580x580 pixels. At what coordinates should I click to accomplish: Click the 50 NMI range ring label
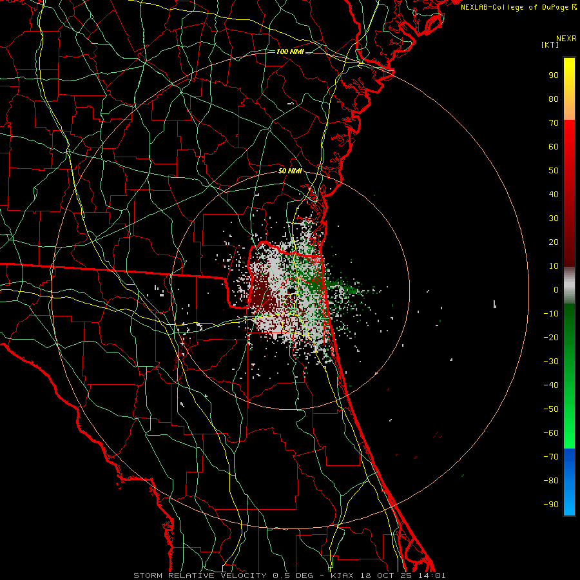[x=289, y=171]
